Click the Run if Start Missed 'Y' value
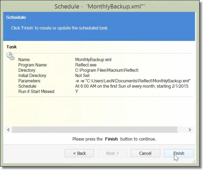This screenshot has width=203, height=170. [x=77, y=92]
